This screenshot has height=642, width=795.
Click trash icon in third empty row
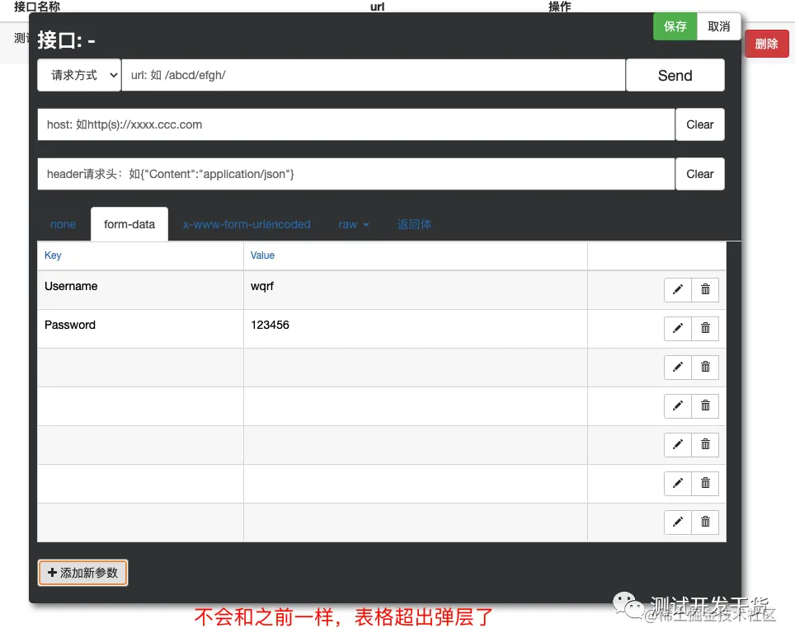[x=705, y=444]
